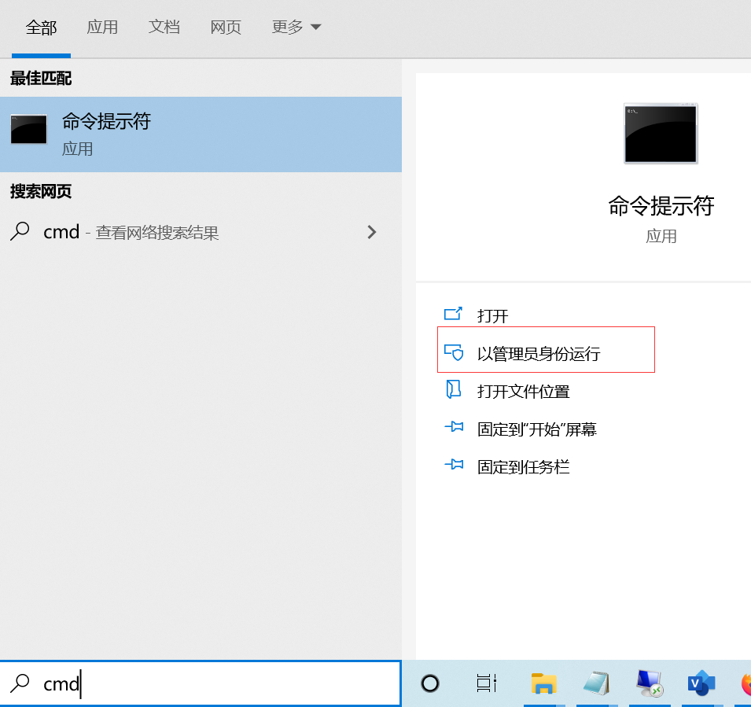The image size is (751, 707).
Task: Switch to the 应用 tab
Action: point(102,28)
